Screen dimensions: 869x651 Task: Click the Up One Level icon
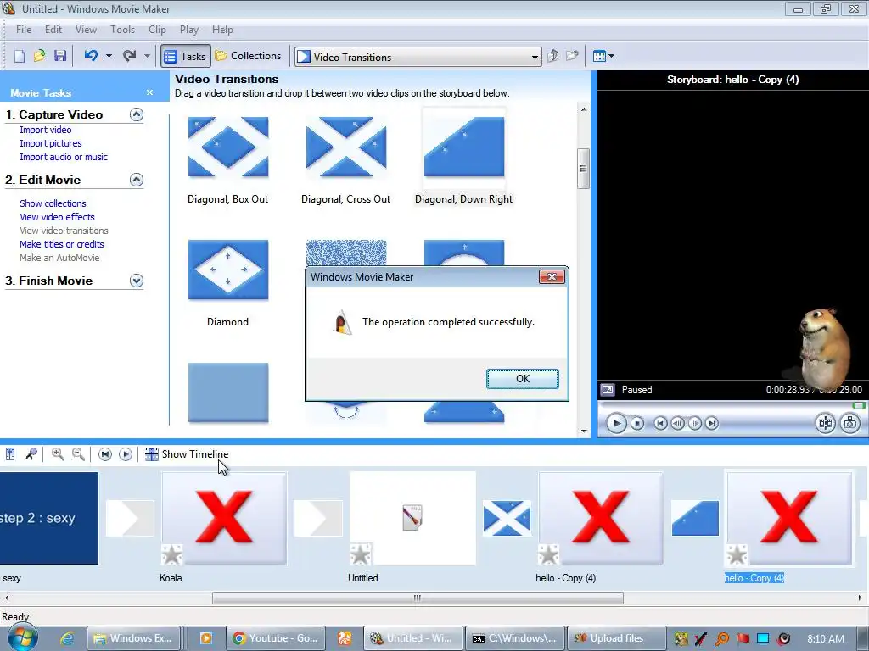pyautogui.click(x=552, y=56)
